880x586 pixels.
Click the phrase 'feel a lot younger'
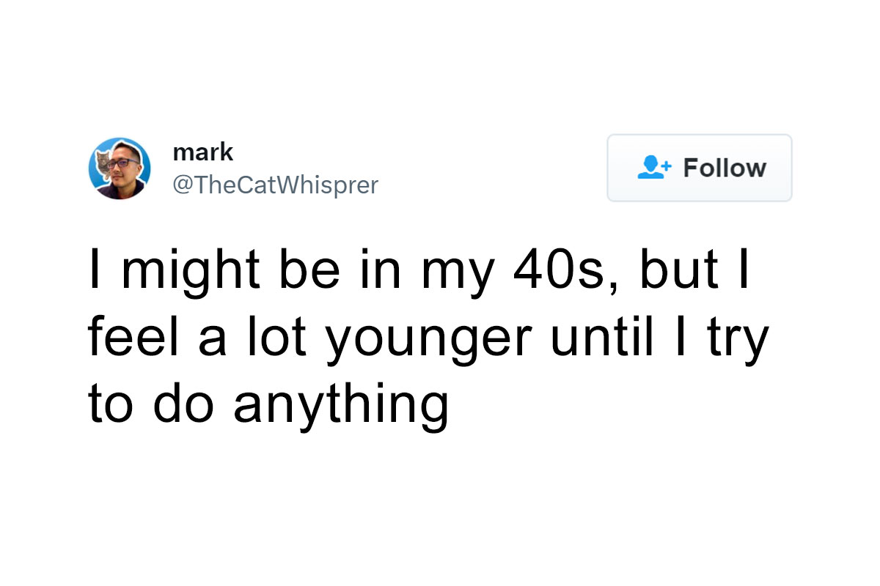tap(293, 334)
